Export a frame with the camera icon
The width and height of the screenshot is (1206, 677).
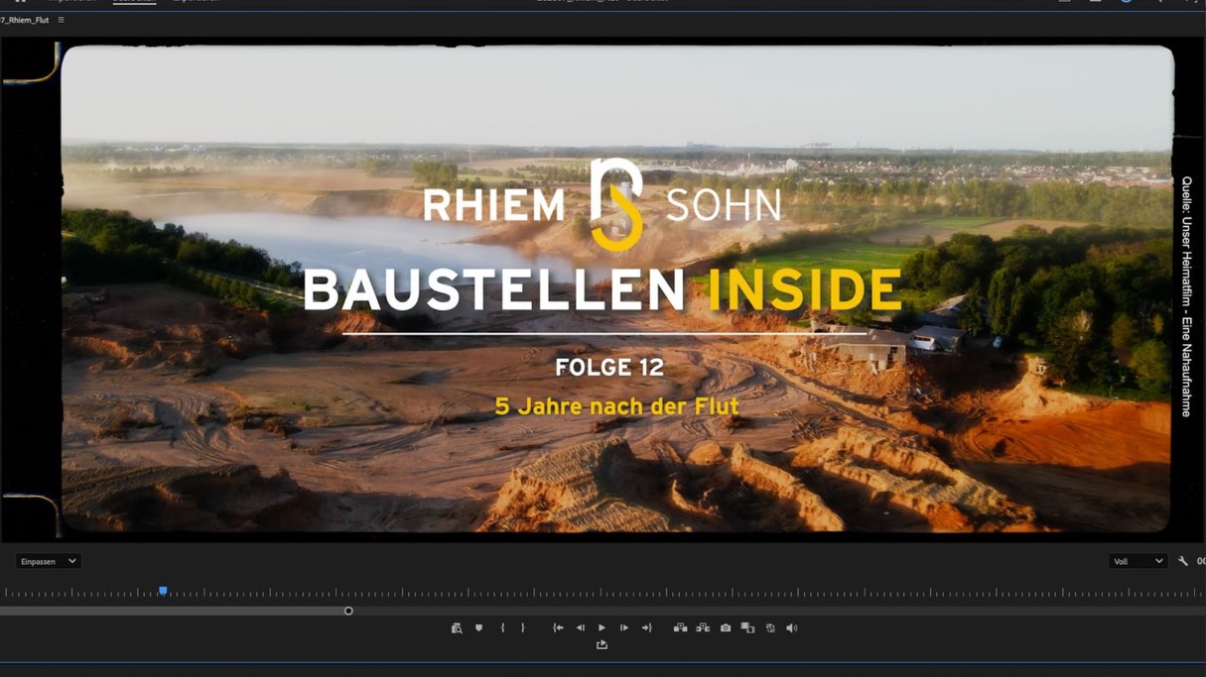click(726, 628)
